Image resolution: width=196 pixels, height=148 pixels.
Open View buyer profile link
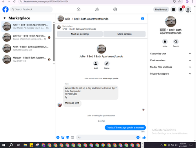(x=111, y=78)
